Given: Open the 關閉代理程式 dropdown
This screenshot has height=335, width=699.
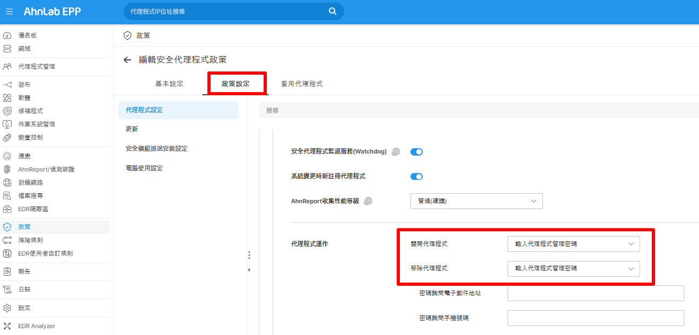Looking at the screenshot, I should pyautogui.click(x=574, y=244).
